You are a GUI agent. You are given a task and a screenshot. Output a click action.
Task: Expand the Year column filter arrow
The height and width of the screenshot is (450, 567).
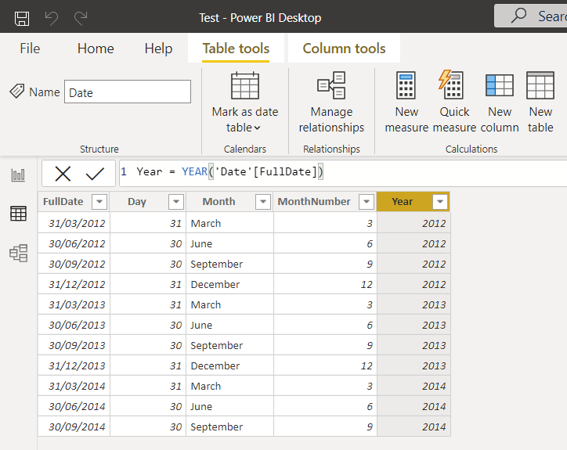(440, 202)
